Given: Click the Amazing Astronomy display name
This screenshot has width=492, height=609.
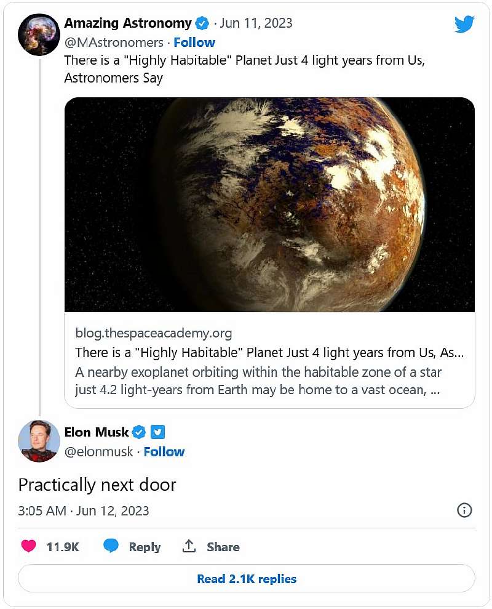Looking at the screenshot, I should tap(128, 23).
